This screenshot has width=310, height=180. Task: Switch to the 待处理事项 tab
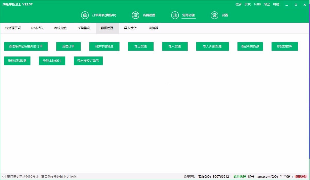click(x=13, y=28)
